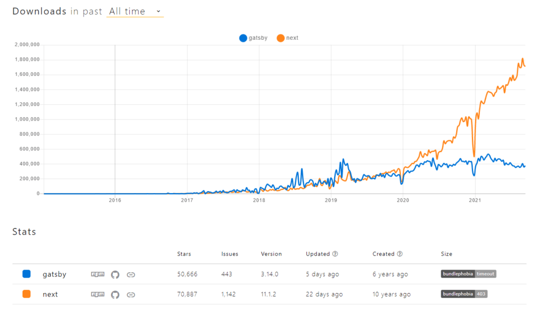Click the blue gatsby color swatch in Stats

click(26, 274)
